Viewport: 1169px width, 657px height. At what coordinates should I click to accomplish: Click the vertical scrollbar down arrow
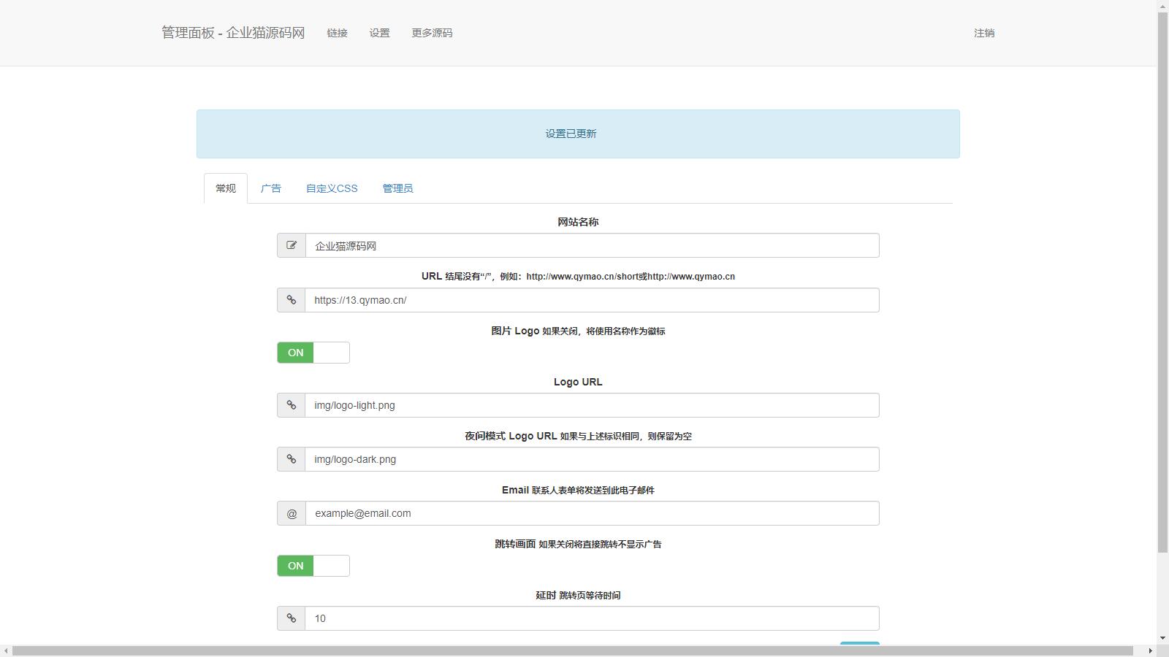[x=1162, y=638]
